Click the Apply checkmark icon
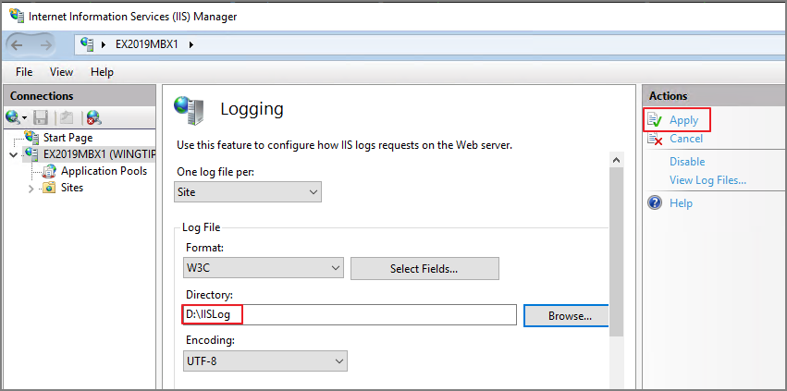Viewport: 787px width, 391px height. (655, 120)
